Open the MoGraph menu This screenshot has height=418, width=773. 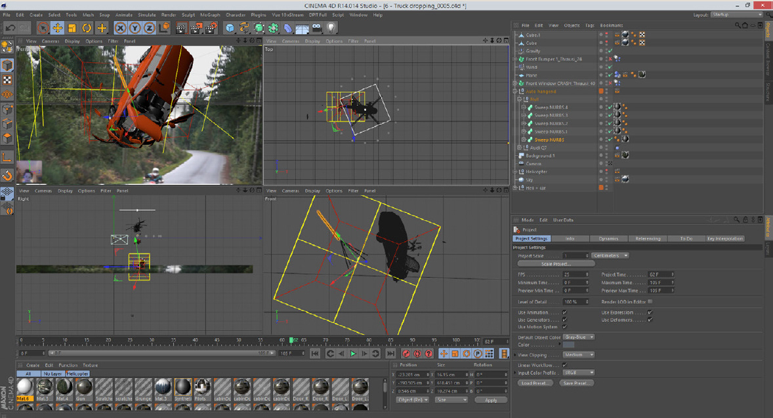pos(210,15)
